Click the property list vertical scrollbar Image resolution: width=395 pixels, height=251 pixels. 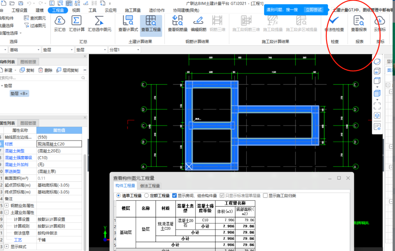click(85, 202)
